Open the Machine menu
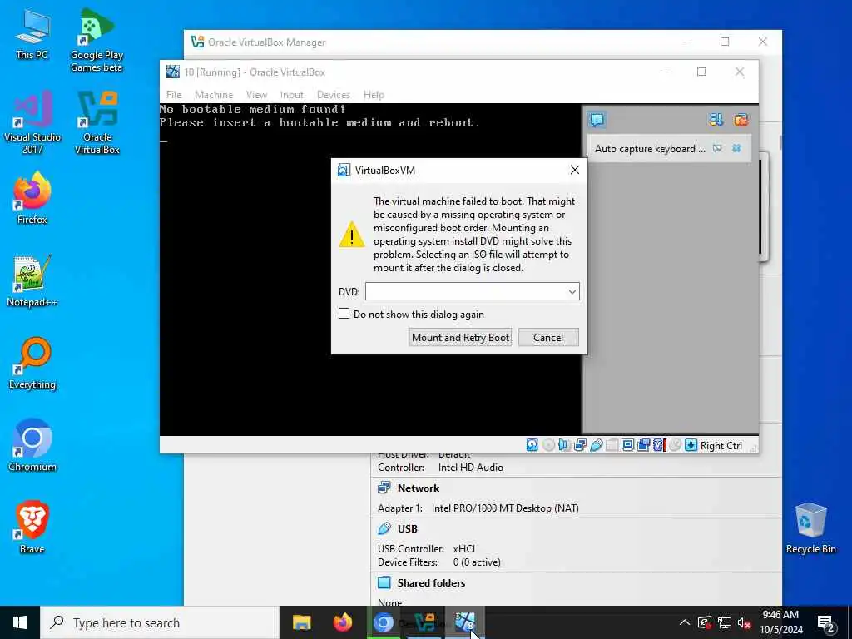 214,95
